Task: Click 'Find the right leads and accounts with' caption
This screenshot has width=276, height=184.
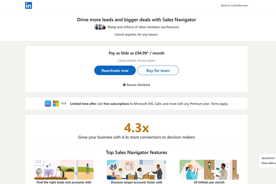Action: click(x=64, y=182)
